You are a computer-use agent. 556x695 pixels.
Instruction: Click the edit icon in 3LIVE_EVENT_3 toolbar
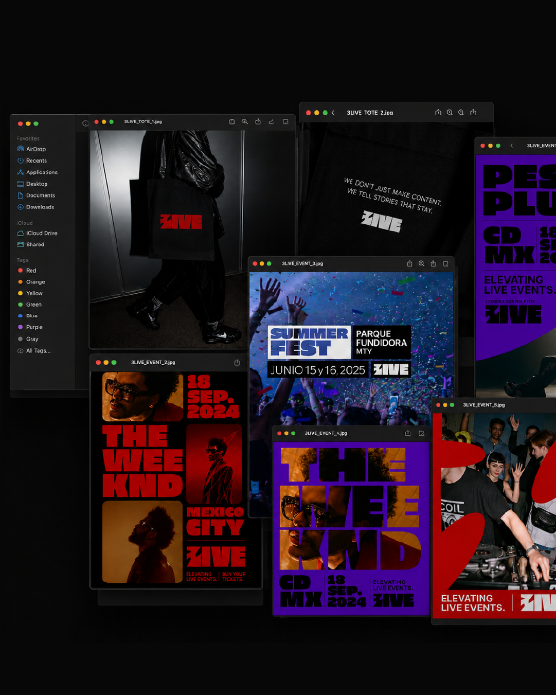point(446,263)
